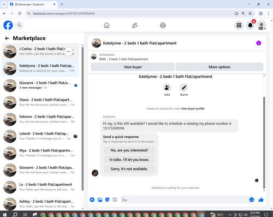The height and width of the screenshot is (217, 273).
Task: Send a thumbs up like
Action: (x=261, y=200)
